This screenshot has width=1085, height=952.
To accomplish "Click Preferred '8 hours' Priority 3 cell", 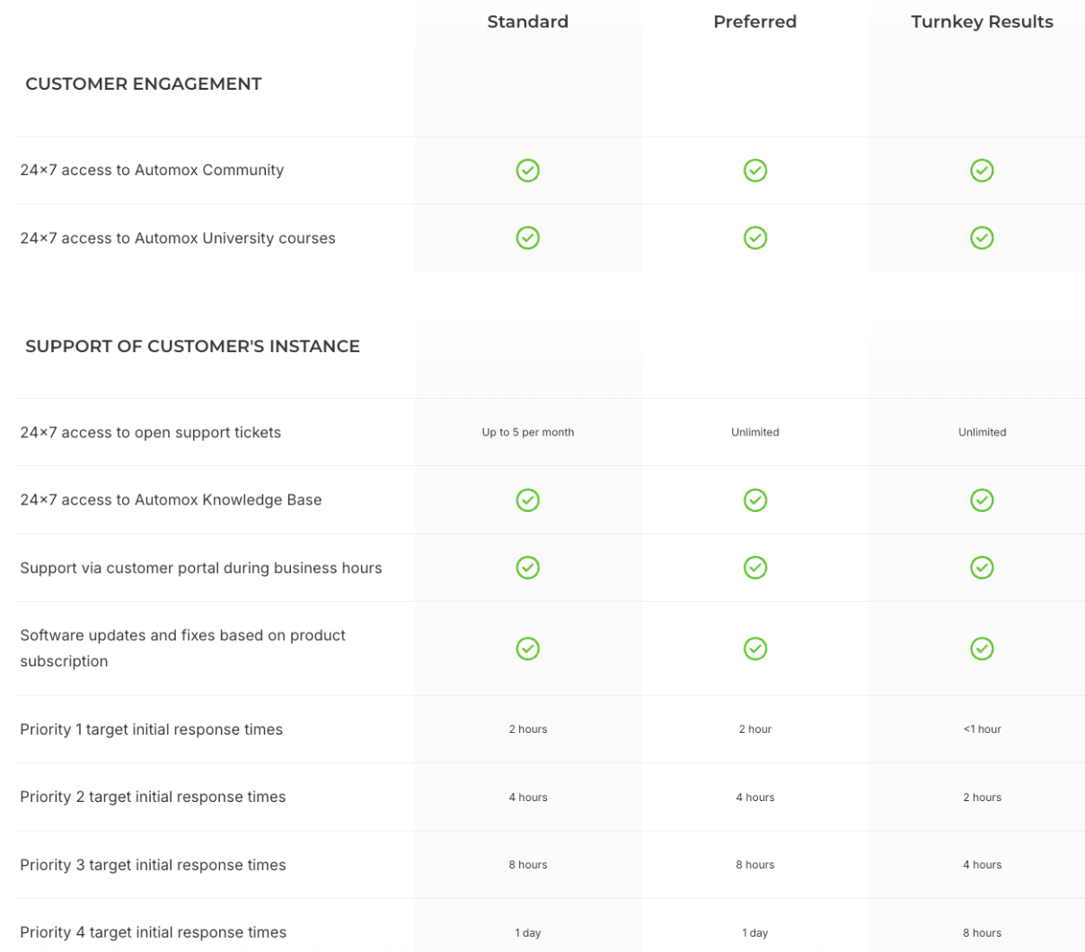I will (x=755, y=865).
